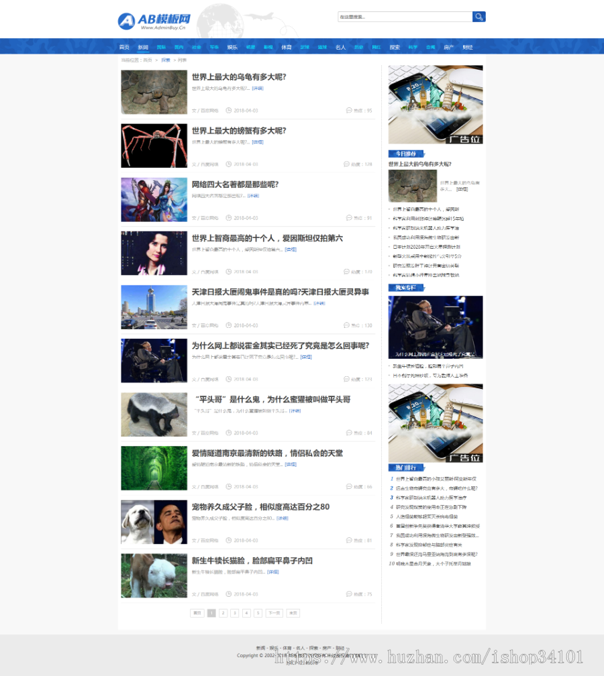Click 探索 link in the breadcrumb
This screenshot has height=676, width=604.
(x=166, y=60)
